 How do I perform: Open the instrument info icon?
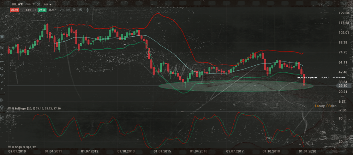pos(39,5)
